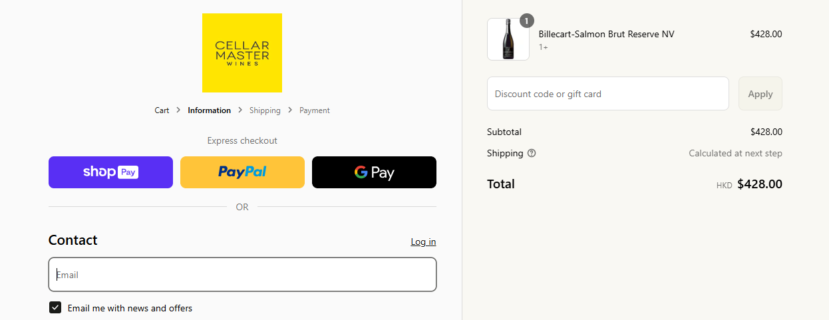This screenshot has width=829, height=320.
Task: Click the chevron between Information and Shipping
Action: [240, 110]
